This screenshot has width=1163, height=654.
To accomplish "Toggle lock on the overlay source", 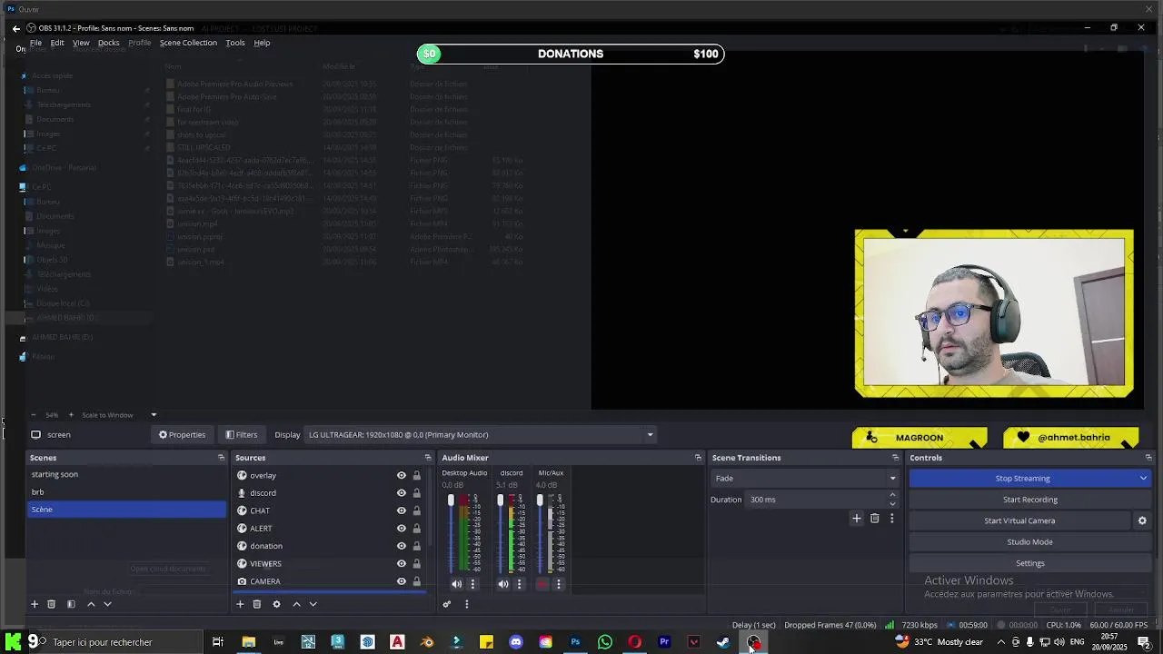I will click(417, 475).
